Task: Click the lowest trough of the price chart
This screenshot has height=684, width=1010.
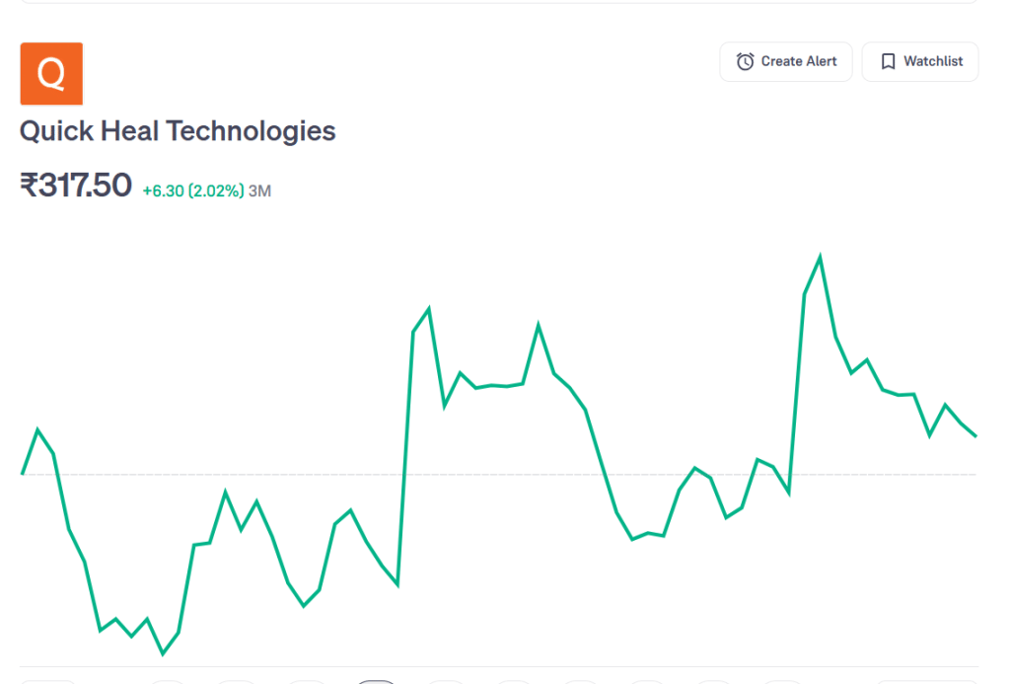Action: pyautogui.click(x=163, y=653)
